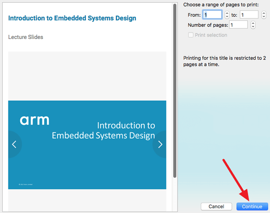Go to previous slide with left chevron
Screen dimensions: 270x213
pyautogui.click(x=14, y=144)
